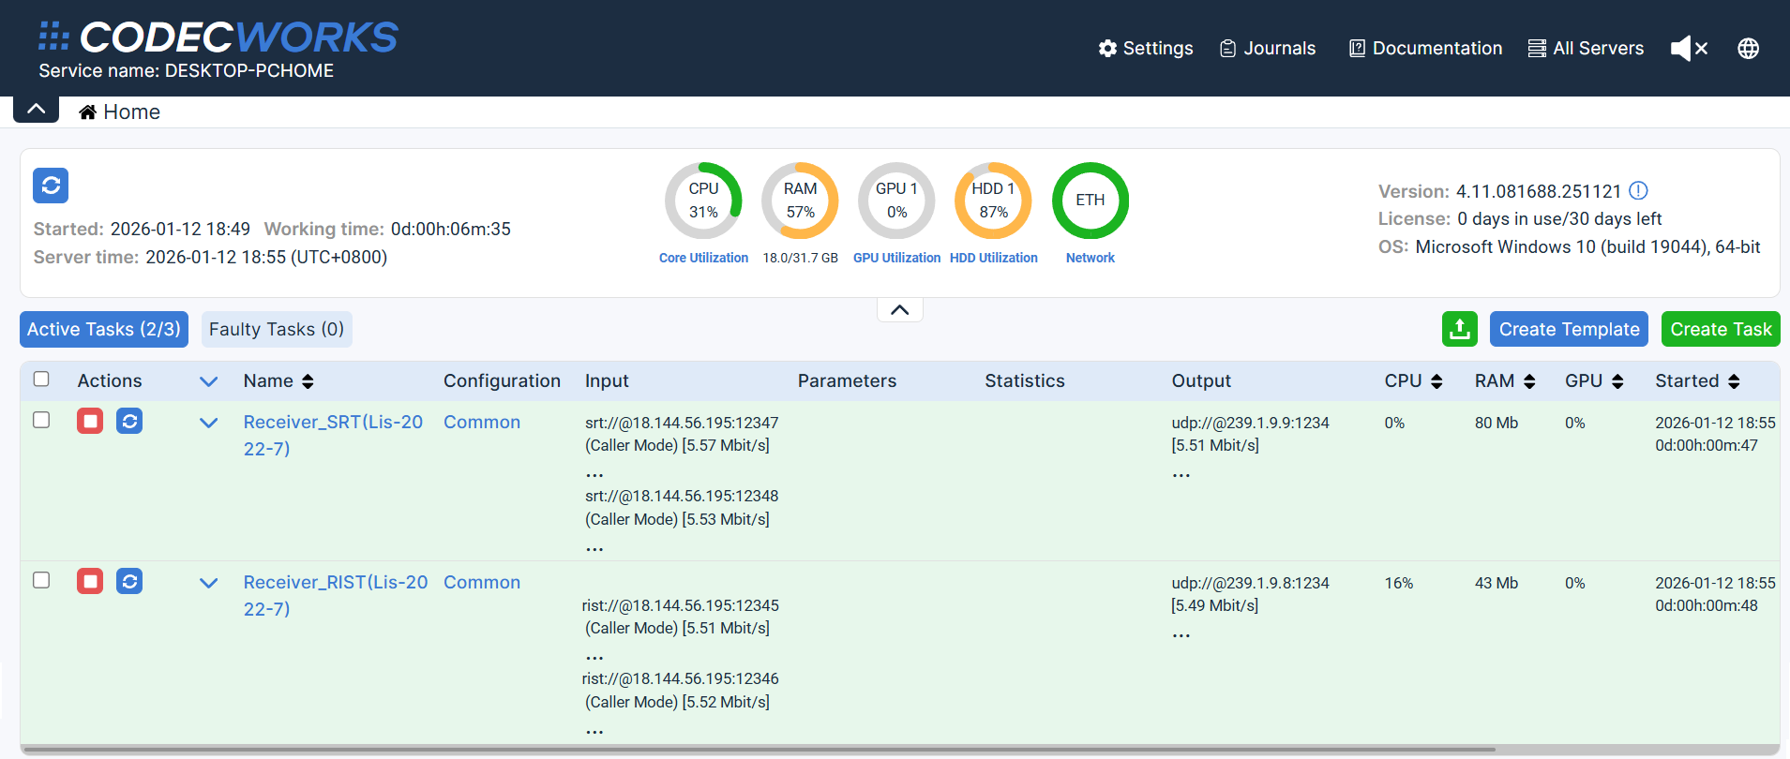The height and width of the screenshot is (759, 1790).
Task: Open the Journals menu
Action: [1268, 49]
